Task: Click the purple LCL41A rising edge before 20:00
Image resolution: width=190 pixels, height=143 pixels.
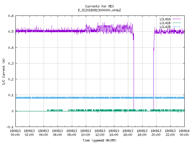Action: [x=154, y=73]
